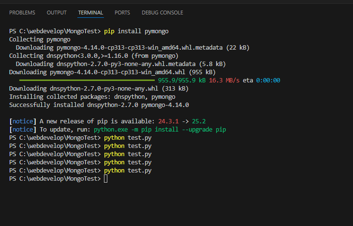Click the 'Collecting pymongo' line

tap(40, 40)
